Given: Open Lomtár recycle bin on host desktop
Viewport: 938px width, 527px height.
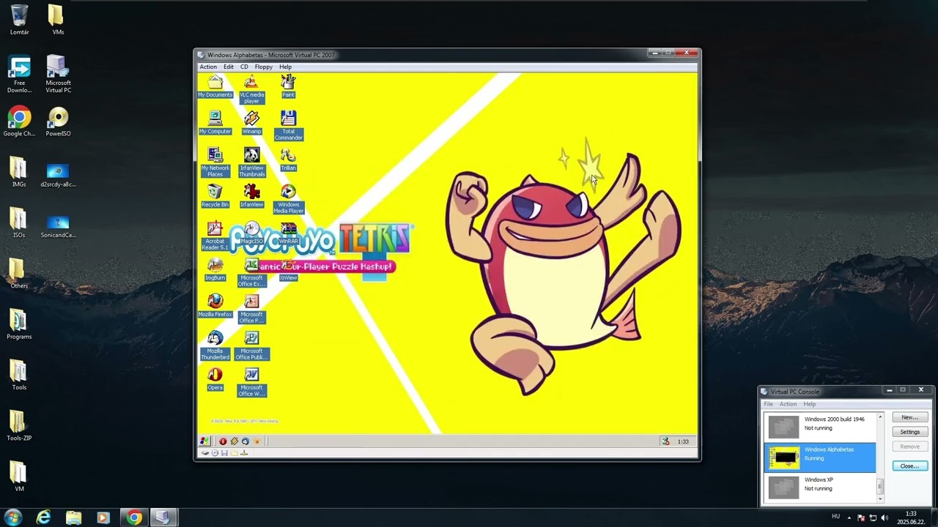Looking at the screenshot, I should click(20, 20).
